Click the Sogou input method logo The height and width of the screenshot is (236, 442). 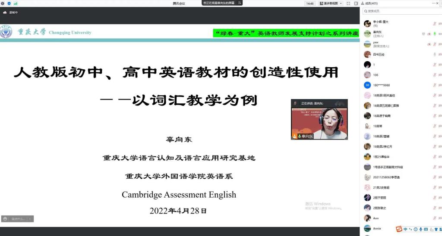[399, 229]
